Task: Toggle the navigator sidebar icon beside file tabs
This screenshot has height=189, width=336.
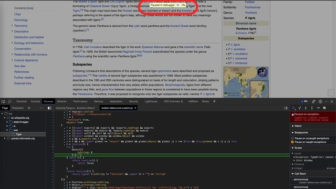Action: click(x=49, y=108)
